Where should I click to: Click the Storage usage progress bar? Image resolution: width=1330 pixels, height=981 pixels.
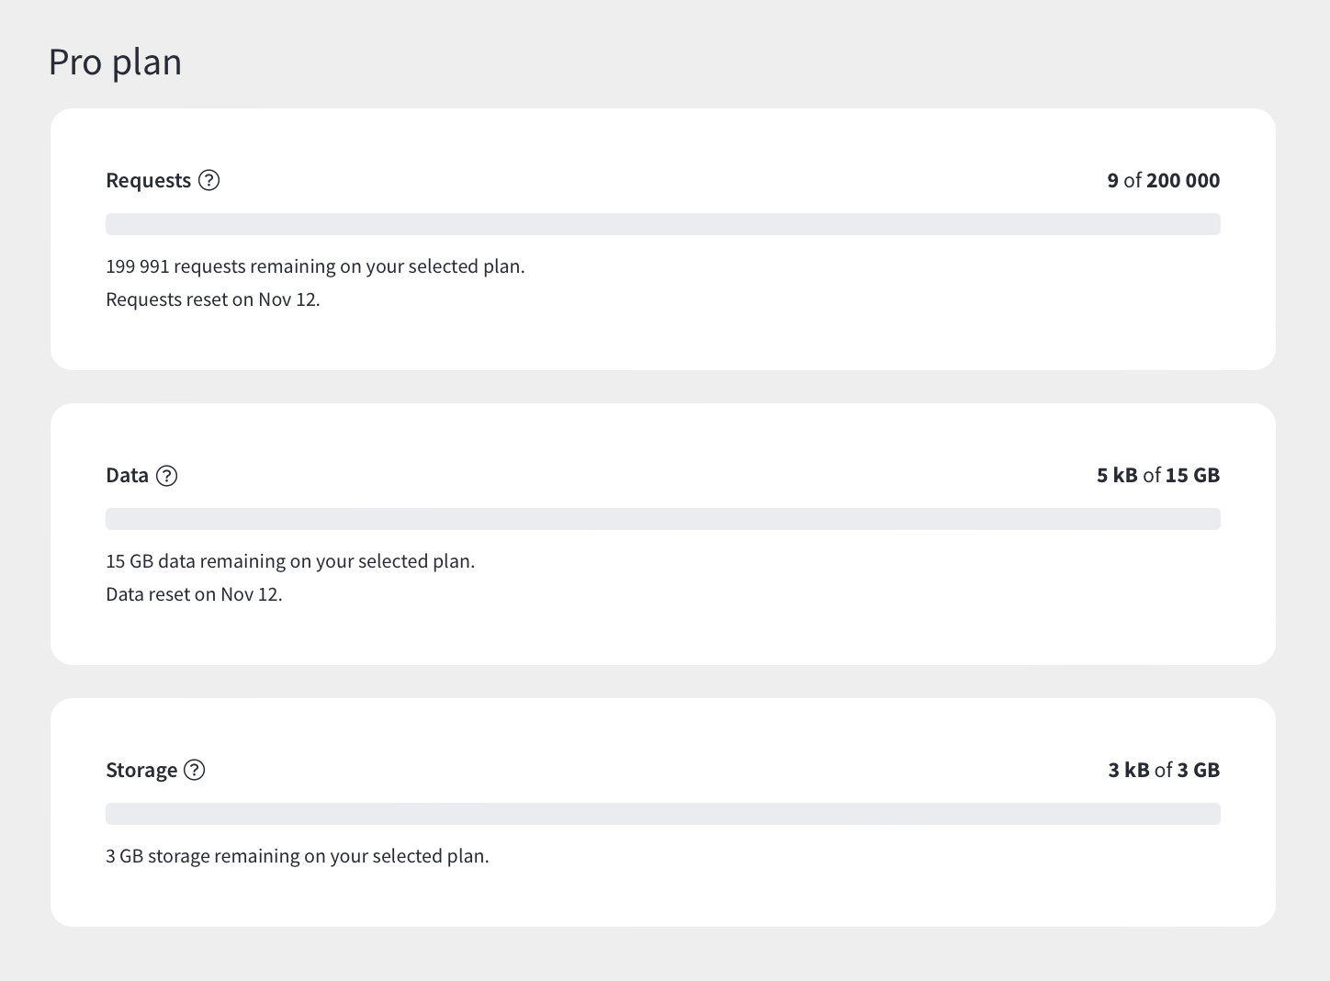tap(662, 814)
